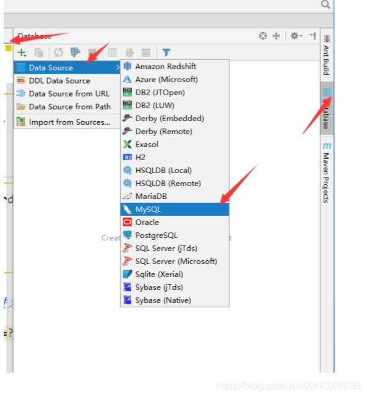Click the green plus New button
Viewport: 367px width, 397px height.
coord(22,53)
